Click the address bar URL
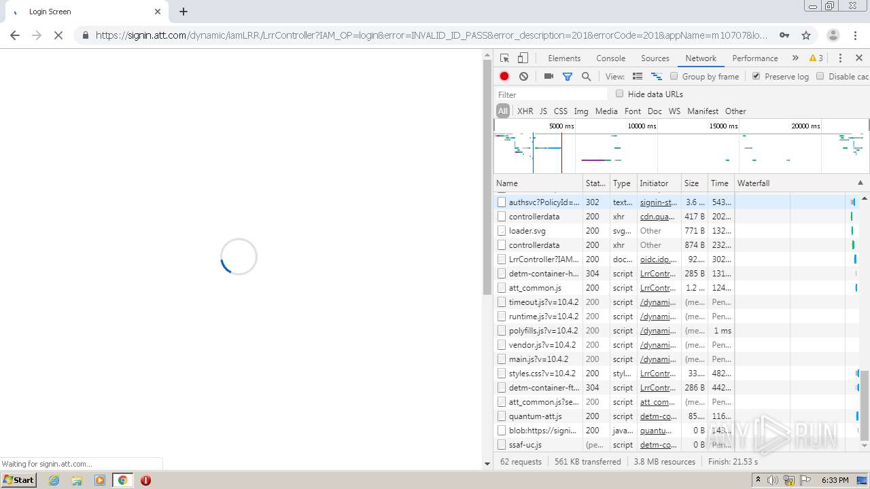Screen dimensions: 870x489 pyautogui.click(x=432, y=35)
